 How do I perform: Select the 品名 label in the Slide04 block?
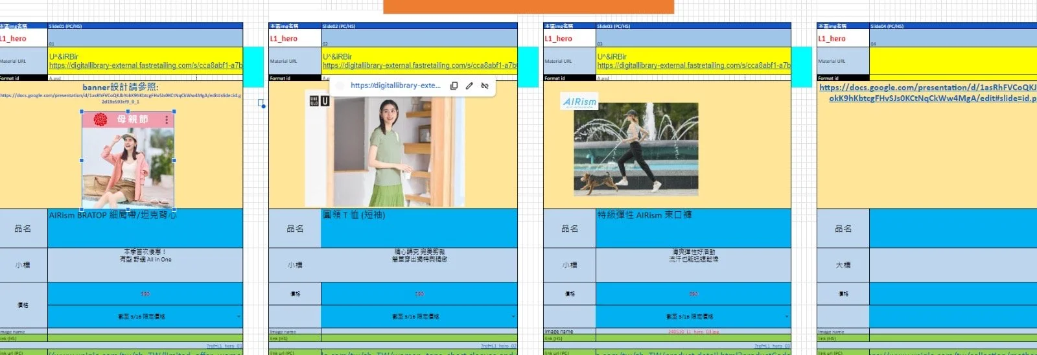(x=843, y=228)
